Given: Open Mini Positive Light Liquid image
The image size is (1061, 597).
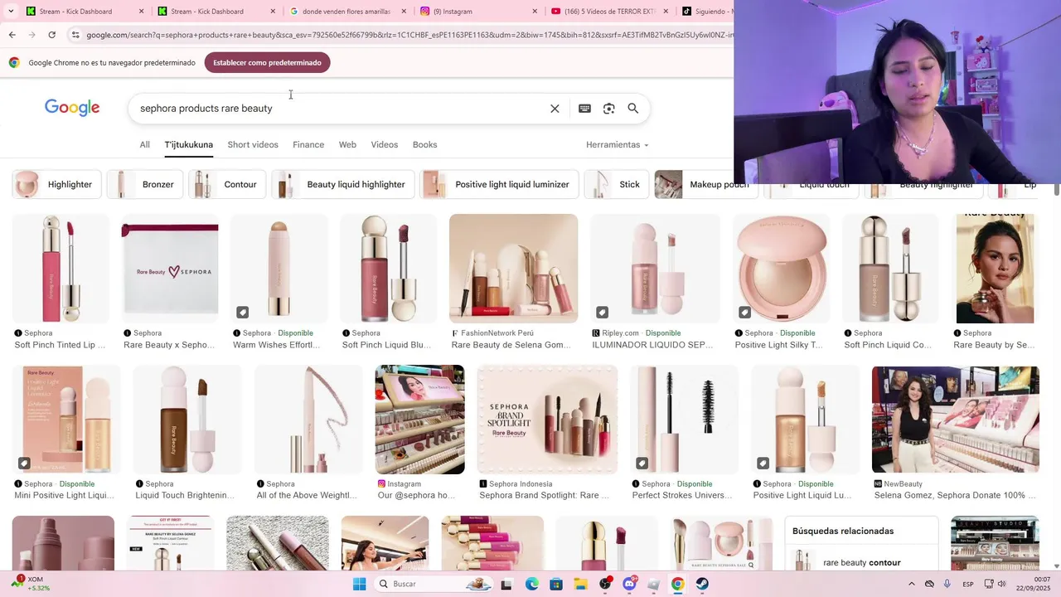Looking at the screenshot, I should 66,420.
